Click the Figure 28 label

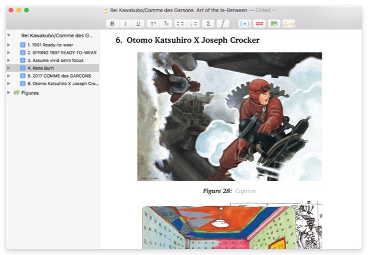click(x=217, y=191)
